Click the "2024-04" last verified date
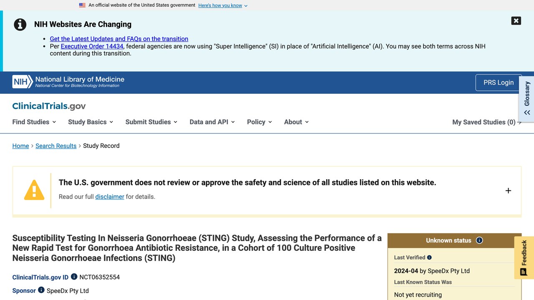The image size is (534, 300). [x=406, y=271]
